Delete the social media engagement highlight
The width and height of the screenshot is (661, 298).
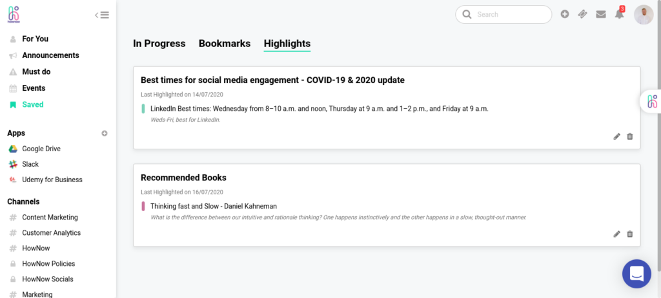click(630, 136)
